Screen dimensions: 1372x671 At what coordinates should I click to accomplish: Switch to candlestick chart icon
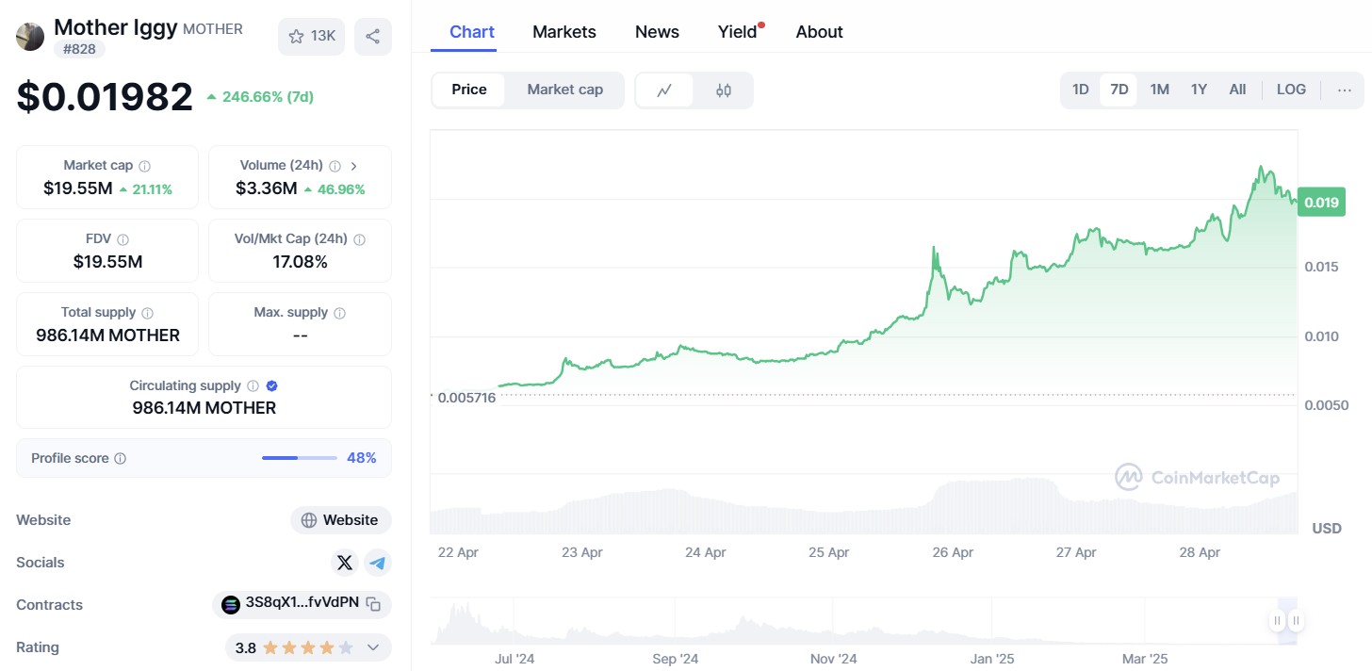coord(723,90)
